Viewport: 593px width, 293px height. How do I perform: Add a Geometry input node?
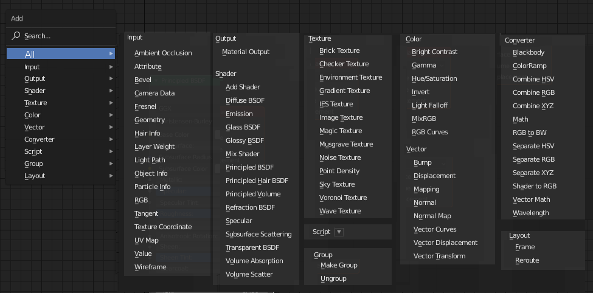point(150,120)
